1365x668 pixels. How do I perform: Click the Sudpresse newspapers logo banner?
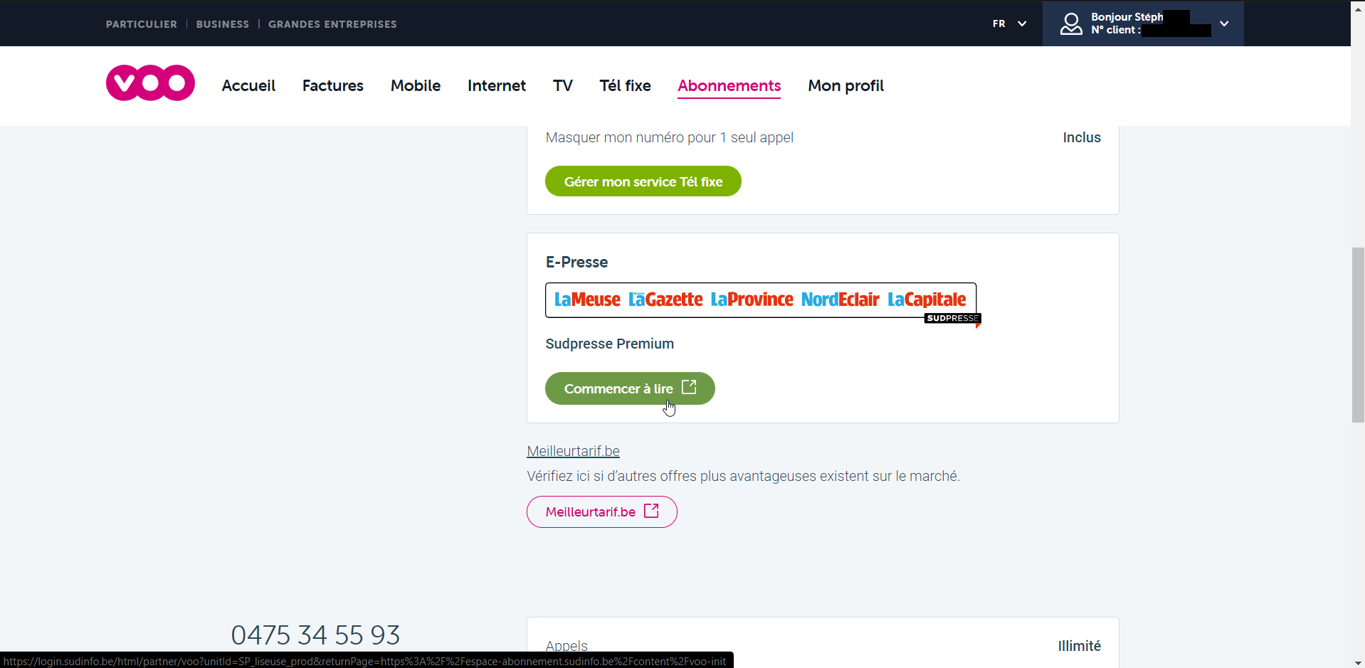[761, 300]
